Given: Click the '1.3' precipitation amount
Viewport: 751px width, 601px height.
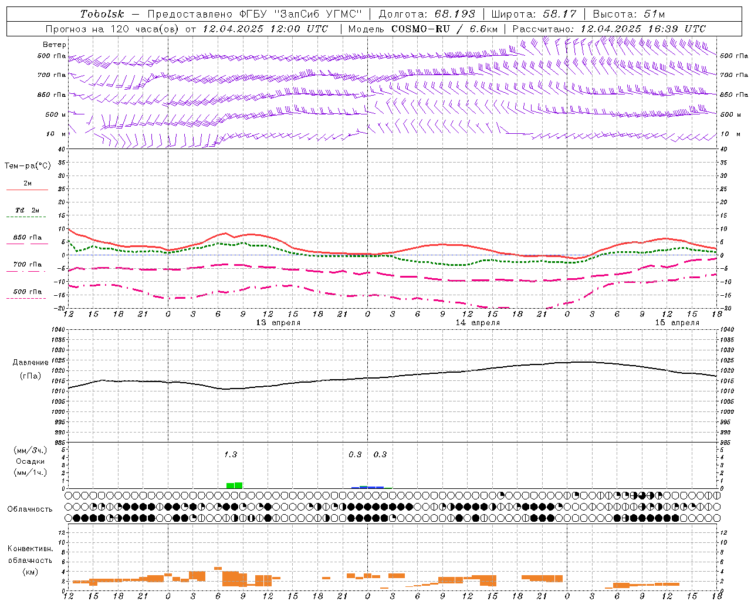Looking at the screenshot, I should click(x=231, y=454).
